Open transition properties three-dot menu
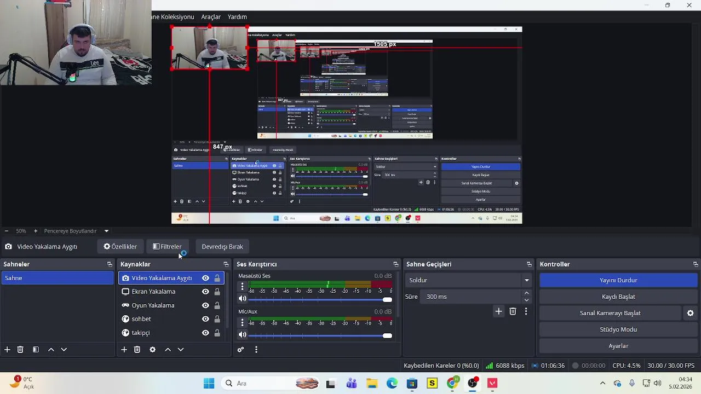701x394 pixels. (x=526, y=311)
